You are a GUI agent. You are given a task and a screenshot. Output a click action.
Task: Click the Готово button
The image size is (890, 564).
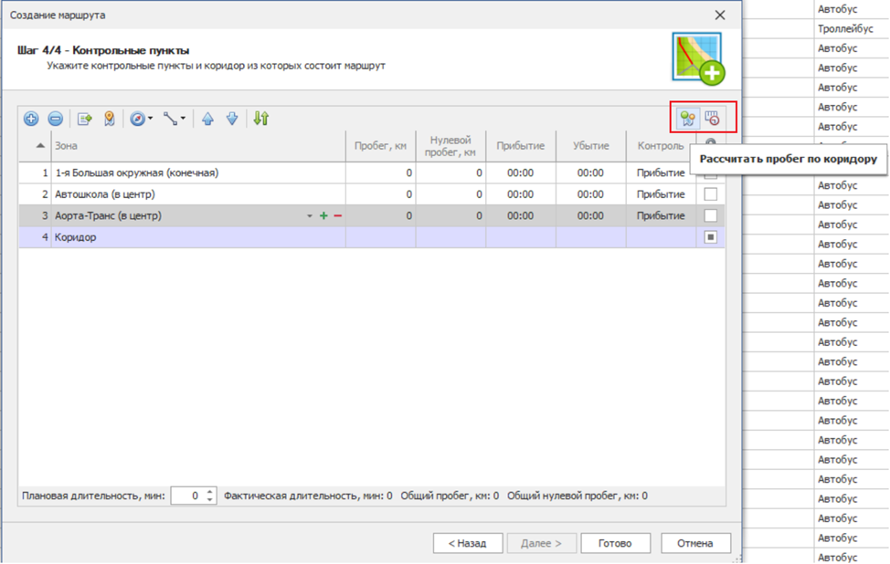[x=615, y=543]
